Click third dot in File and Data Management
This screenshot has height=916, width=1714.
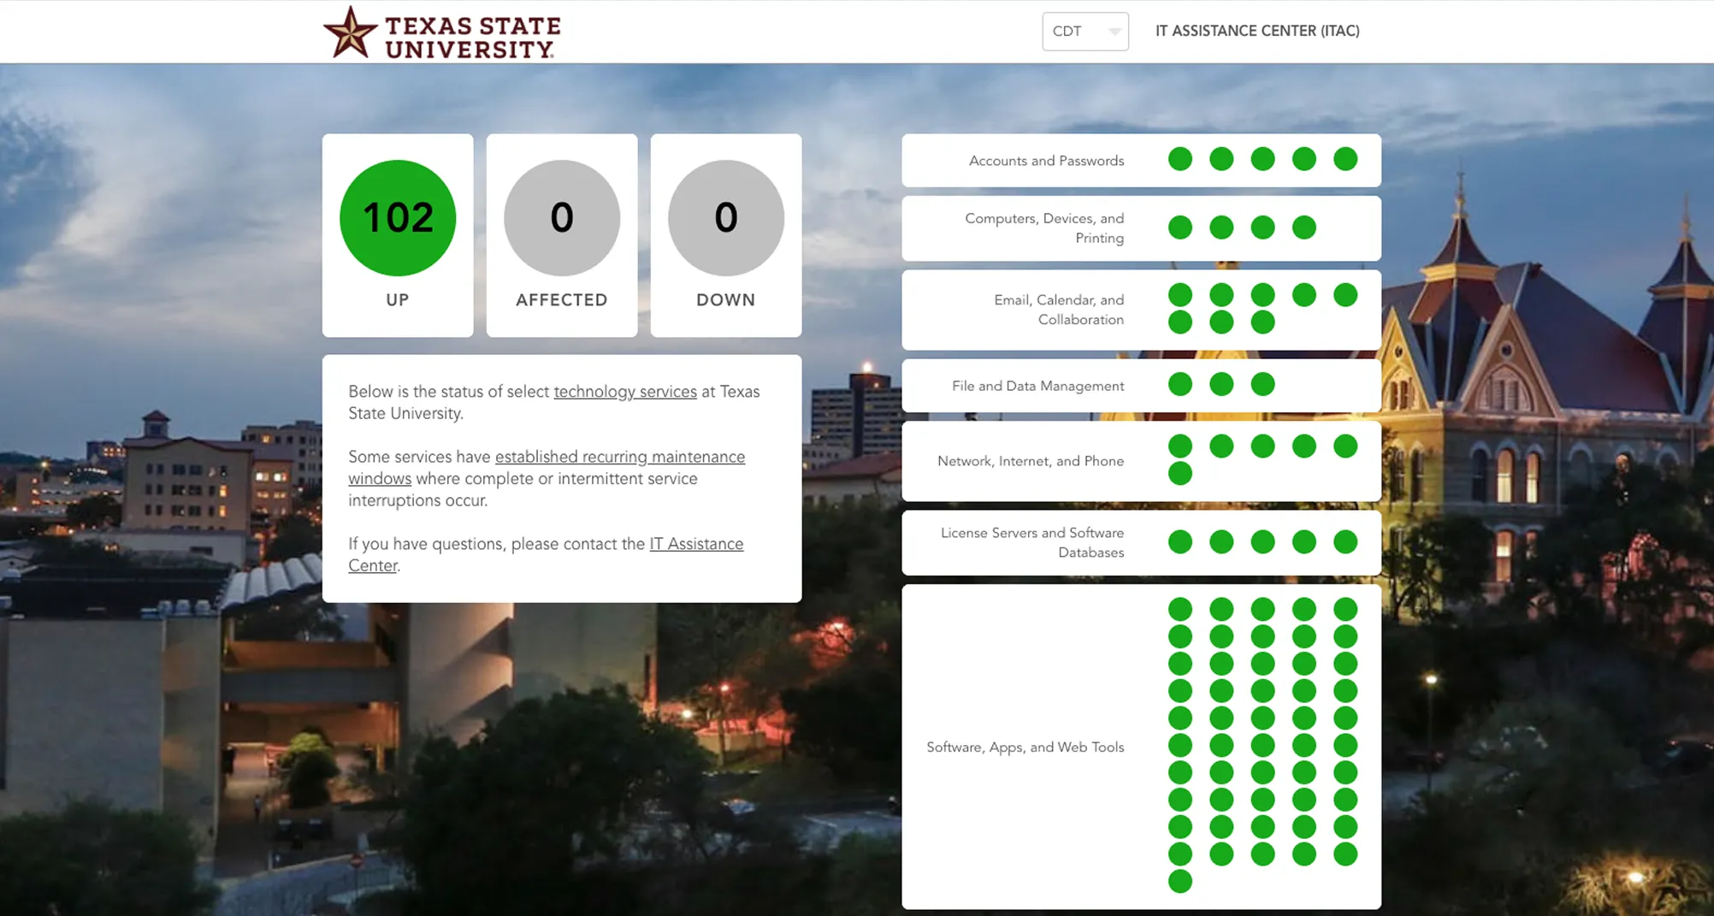click(1262, 385)
